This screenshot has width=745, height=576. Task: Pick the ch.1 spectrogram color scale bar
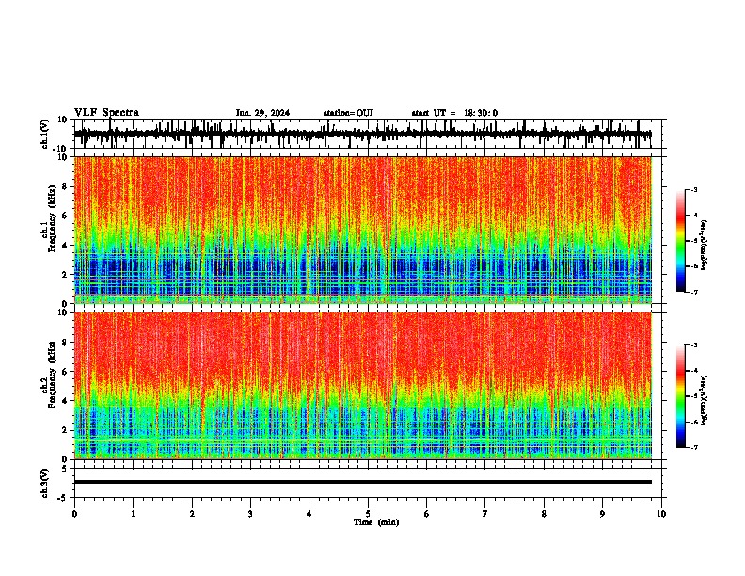tap(681, 241)
